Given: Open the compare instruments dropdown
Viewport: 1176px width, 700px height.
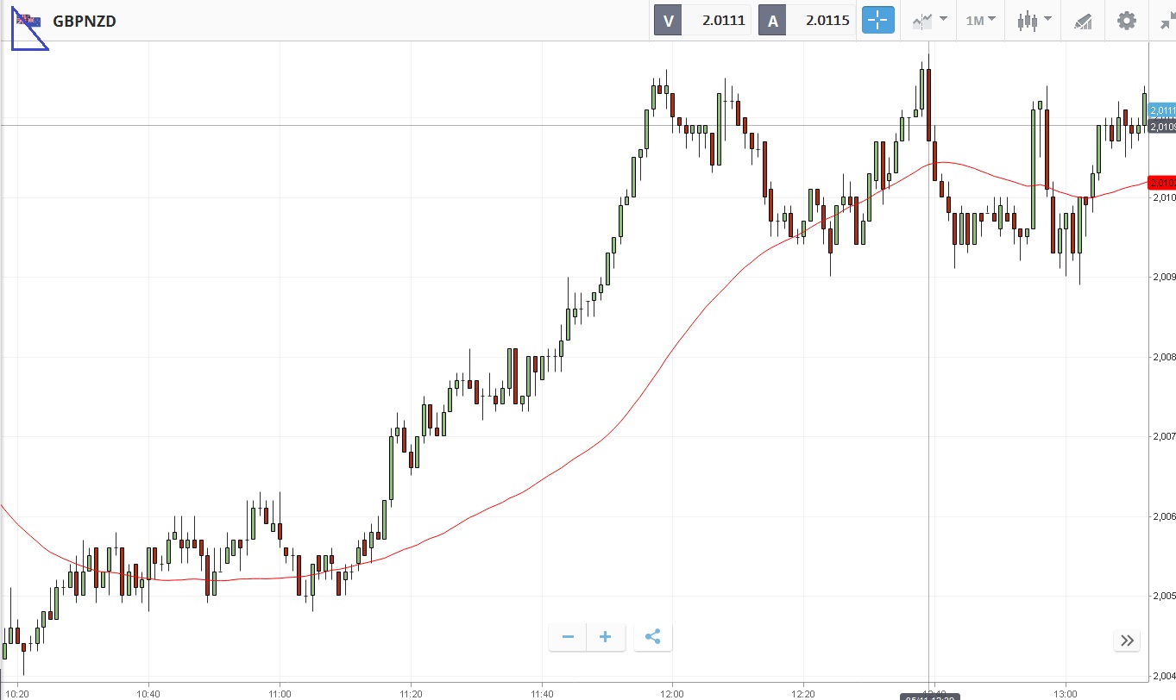Looking at the screenshot, I should pos(929,21).
